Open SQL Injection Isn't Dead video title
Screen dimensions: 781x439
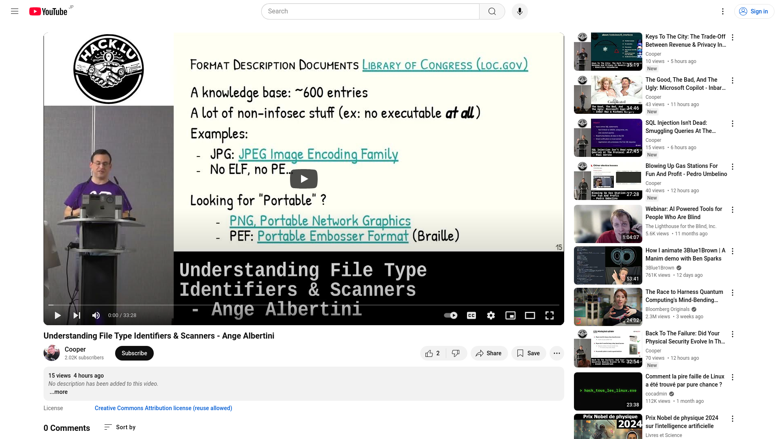681,127
